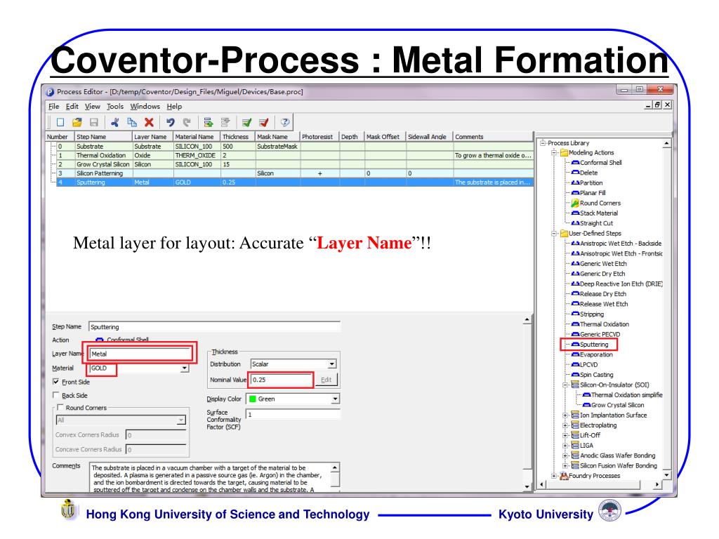
Task: Click the Edit button beside Nominal Value
Action: [326, 380]
